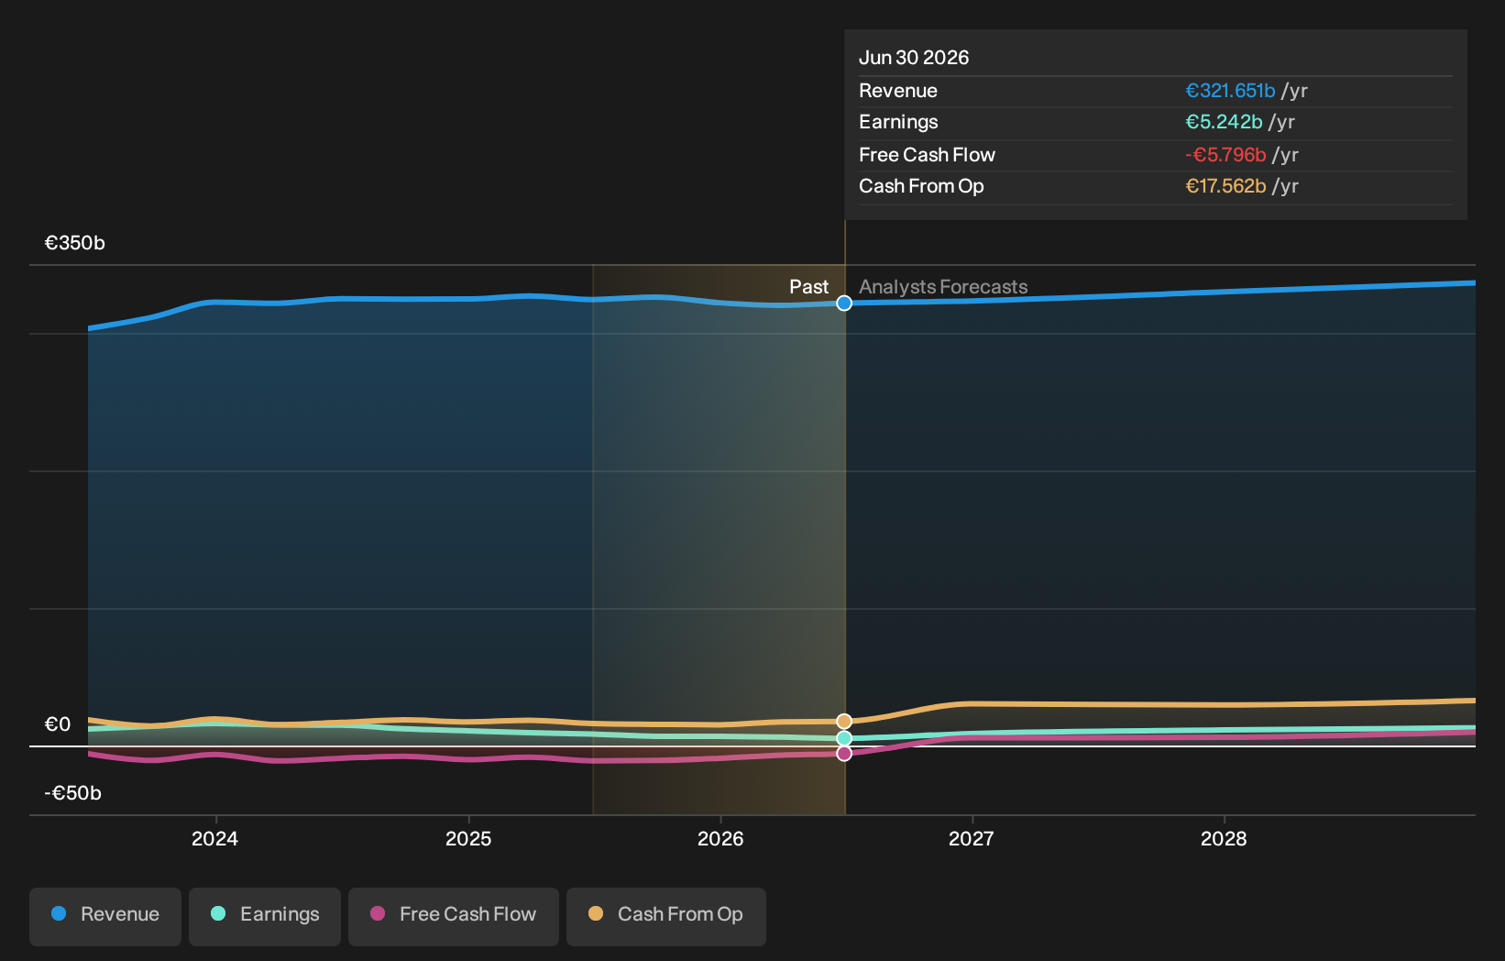1505x961 pixels.
Task: Click the blue dot in Revenue legend
Action: coord(59,913)
